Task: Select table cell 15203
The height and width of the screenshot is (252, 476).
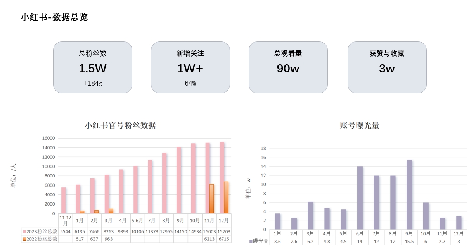Action: point(224,231)
